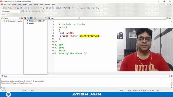Click the red close icon of File List
The height and width of the screenshot is (97, 173).
22,18
